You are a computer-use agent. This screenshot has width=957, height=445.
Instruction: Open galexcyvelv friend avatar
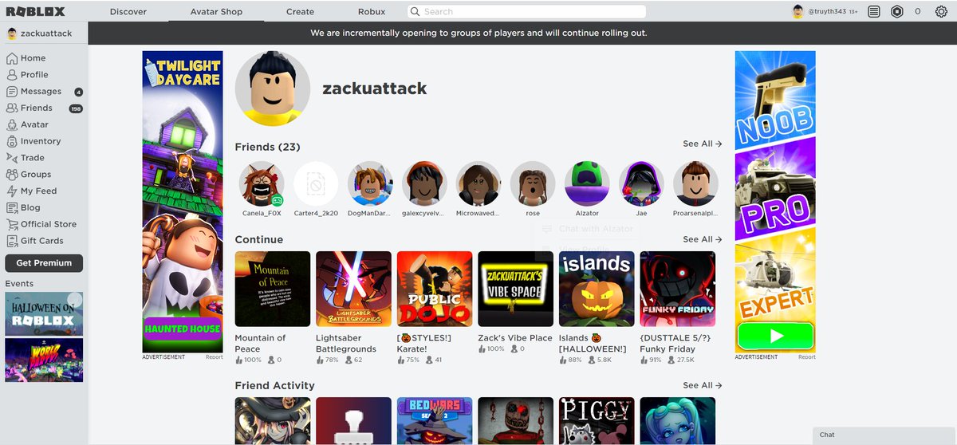click(424, 184)
